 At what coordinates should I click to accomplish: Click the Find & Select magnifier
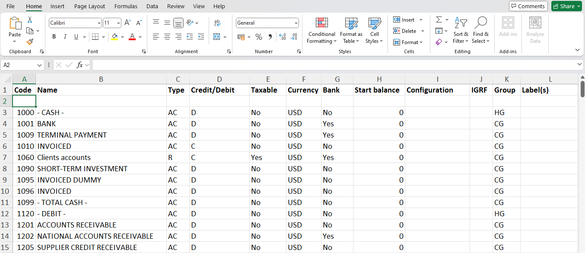(480, 30)
